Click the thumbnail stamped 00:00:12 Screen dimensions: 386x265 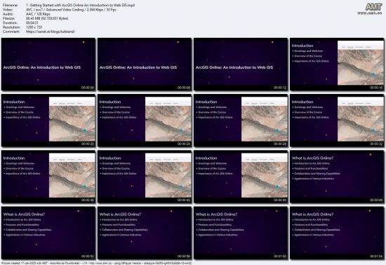[x=241, y=64]
